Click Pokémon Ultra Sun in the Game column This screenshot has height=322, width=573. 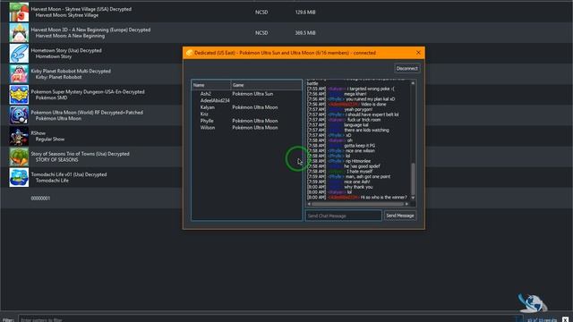(x=252, y=94)
